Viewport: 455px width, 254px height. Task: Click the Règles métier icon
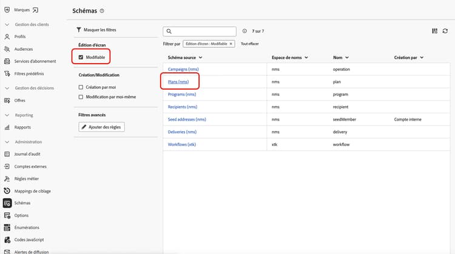point(7,179)
